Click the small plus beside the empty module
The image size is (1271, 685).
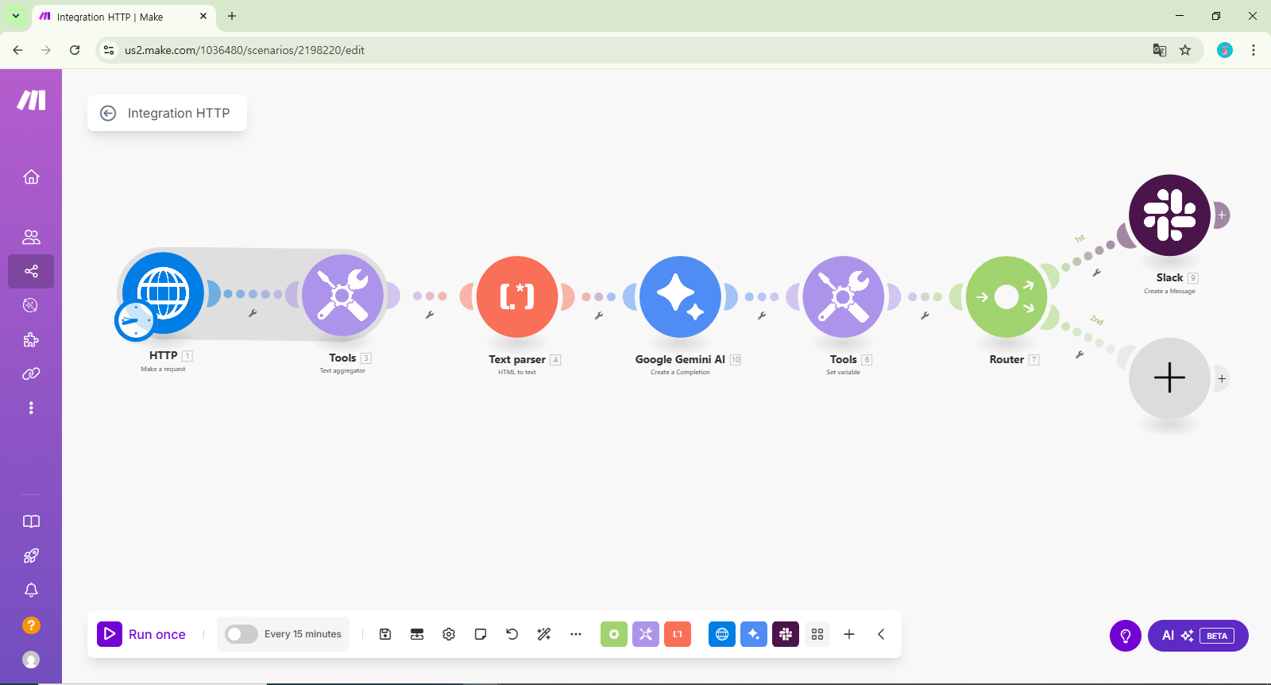[1222, 379]
